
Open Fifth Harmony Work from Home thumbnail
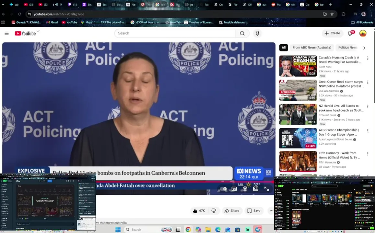tap(298, 161)
